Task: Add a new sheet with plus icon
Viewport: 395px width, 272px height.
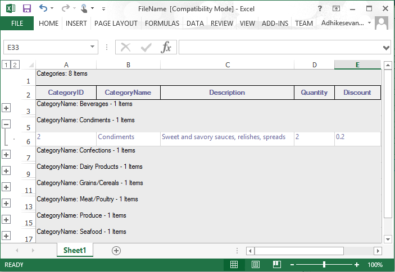Action: click(x=116, y=251)
